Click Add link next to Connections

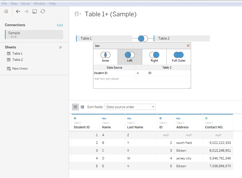[x=60, y=25]
